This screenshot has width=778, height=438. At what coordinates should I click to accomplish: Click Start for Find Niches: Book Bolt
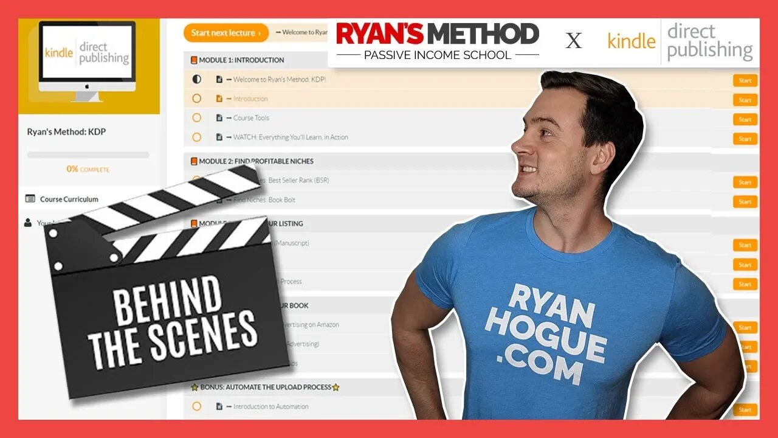pyautogui.click(x=745, y=201)
